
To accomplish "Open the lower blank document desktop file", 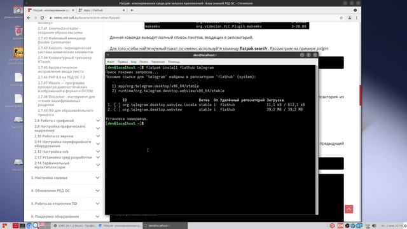I will (18, 99).
